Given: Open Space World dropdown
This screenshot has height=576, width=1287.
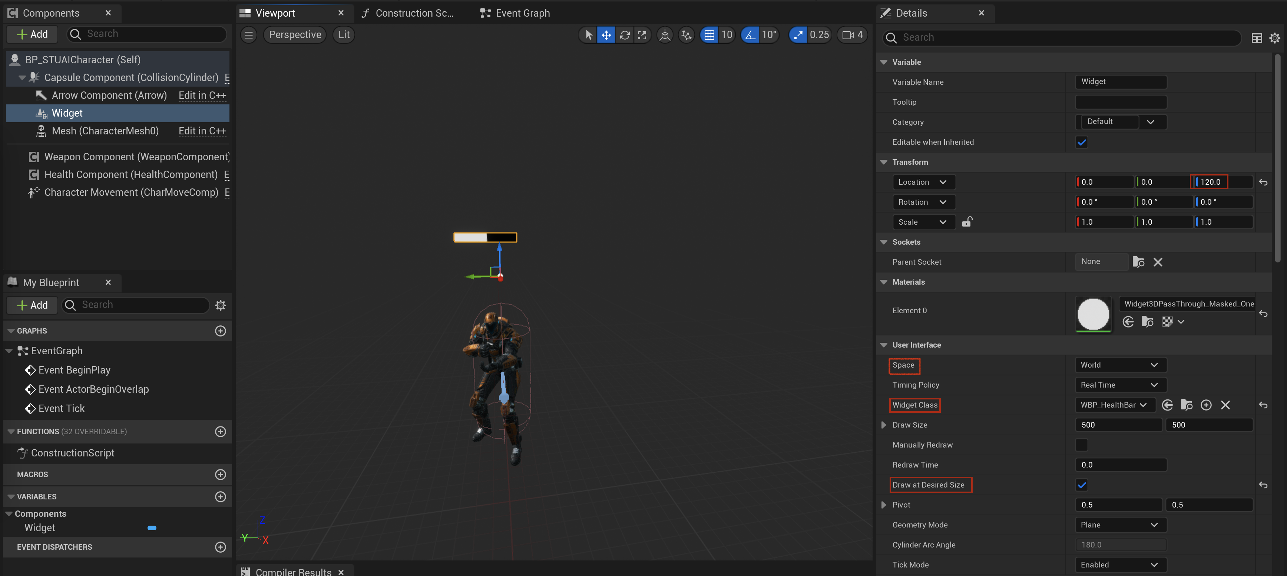Looking at the screenshot, I should pyautogui.click(x=1120, y=365).
